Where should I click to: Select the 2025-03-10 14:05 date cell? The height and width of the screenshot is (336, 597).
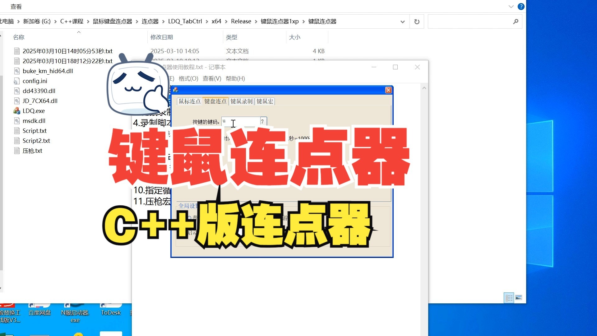tap(175, 51)
